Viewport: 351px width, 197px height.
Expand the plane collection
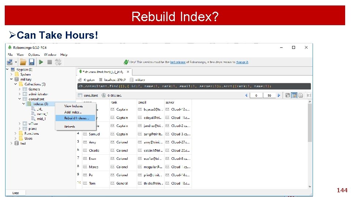[19, 129]
